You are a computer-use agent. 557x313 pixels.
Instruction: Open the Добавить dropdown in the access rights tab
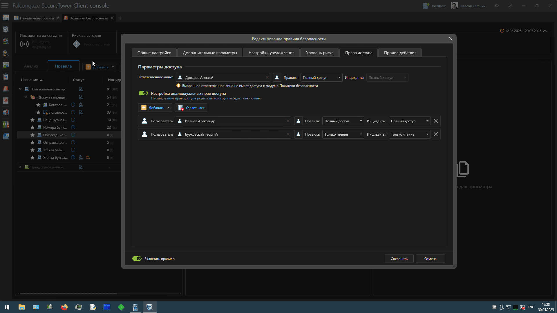169,108
